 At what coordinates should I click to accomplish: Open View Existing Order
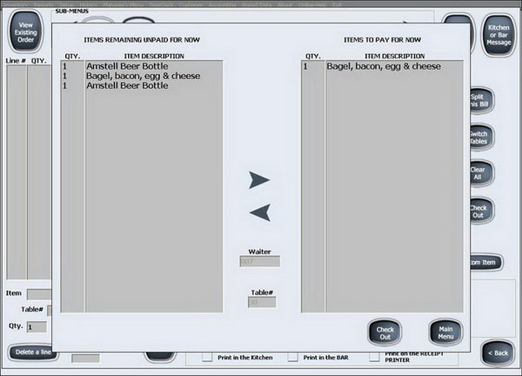(x=25, y=32)
